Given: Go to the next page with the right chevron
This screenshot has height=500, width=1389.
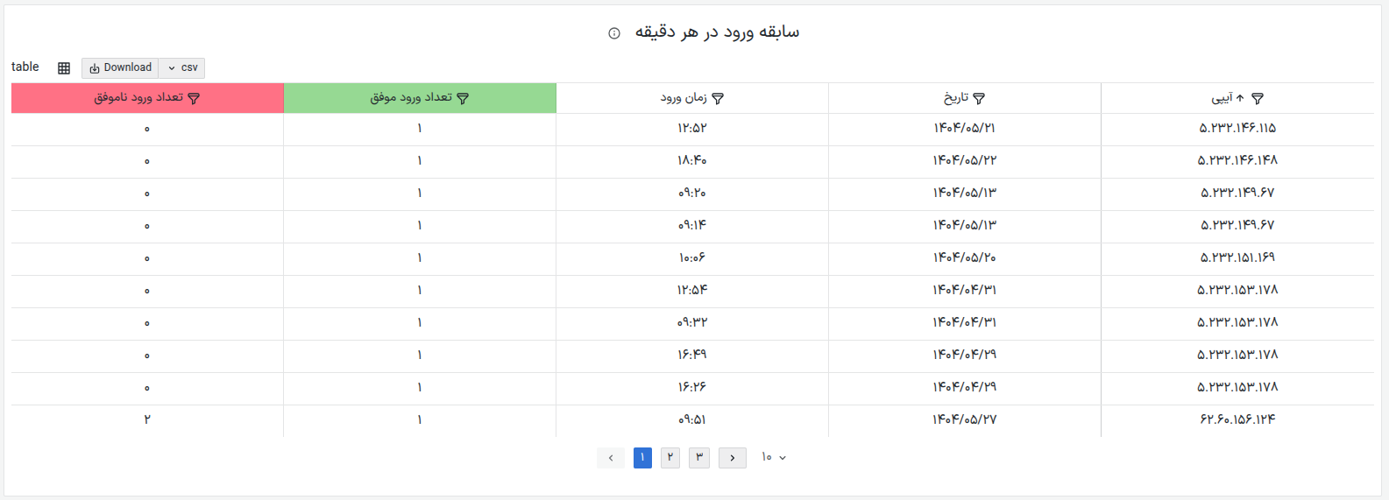Looking at the screenshot, I should tap(733, 458).
